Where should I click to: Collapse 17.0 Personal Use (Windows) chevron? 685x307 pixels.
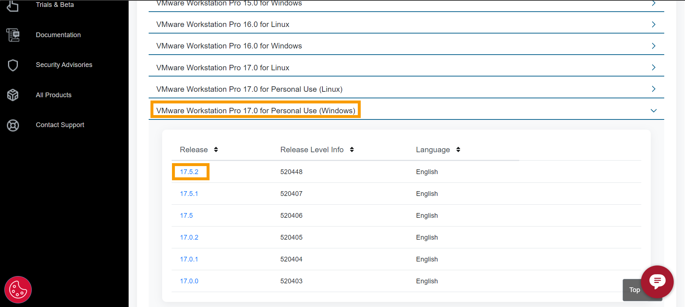(654, 111)
